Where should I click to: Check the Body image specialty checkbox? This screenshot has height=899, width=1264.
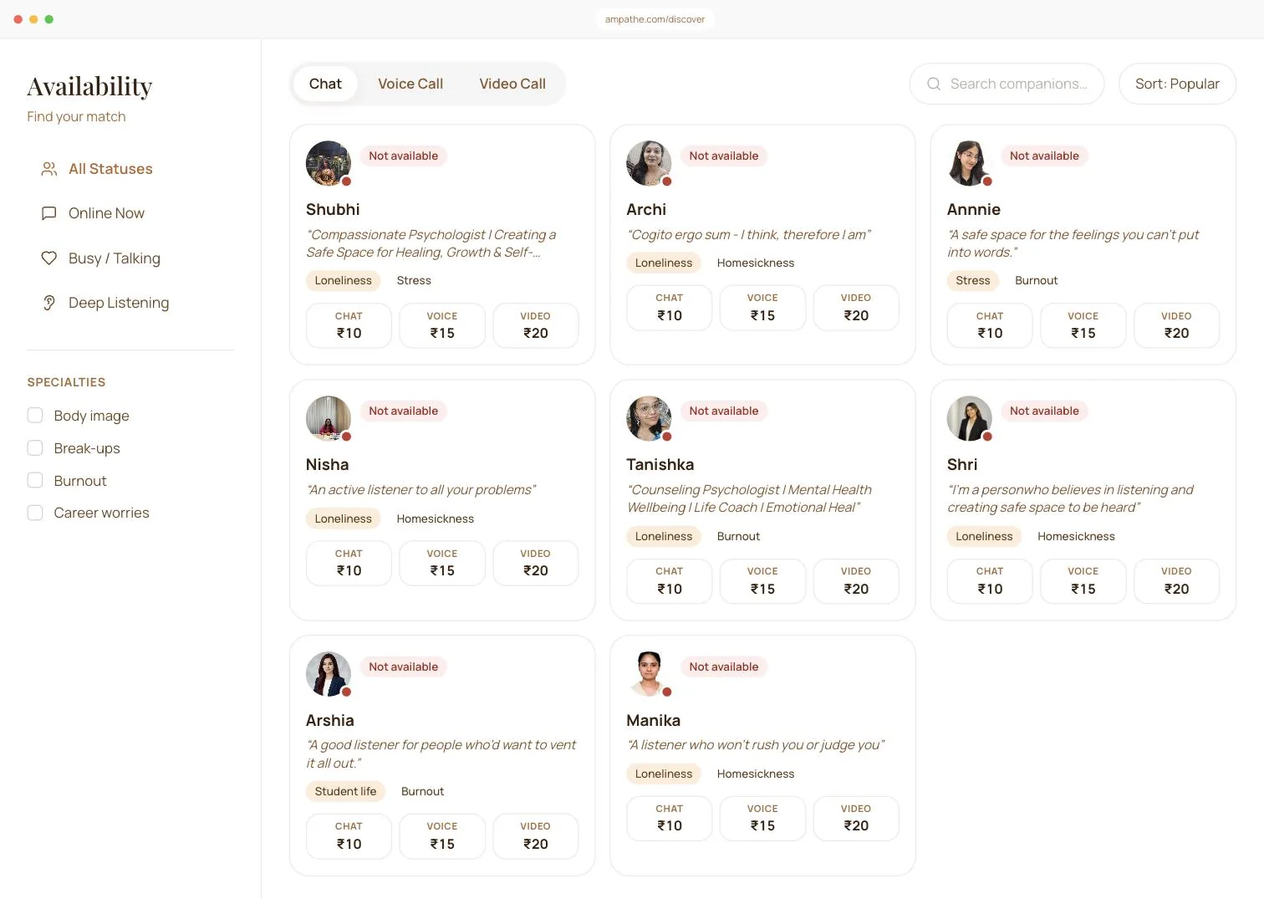35,416
